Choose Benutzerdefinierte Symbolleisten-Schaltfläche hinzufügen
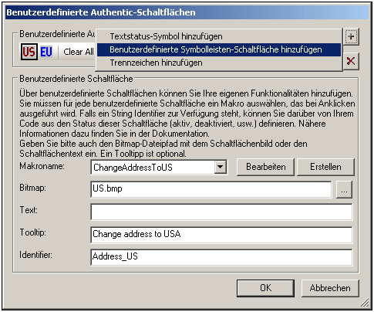The width and height of the screenshot is (374, 312). pyautogui.click(x=219, y=49)
